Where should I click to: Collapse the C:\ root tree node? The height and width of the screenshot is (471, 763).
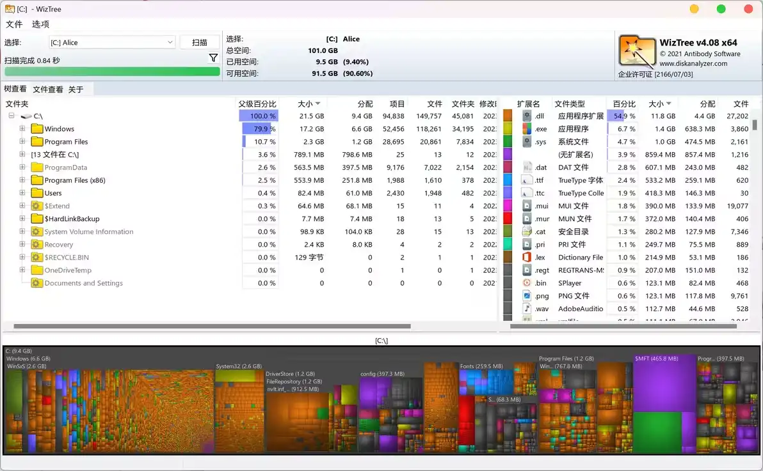tap(12, 116)
